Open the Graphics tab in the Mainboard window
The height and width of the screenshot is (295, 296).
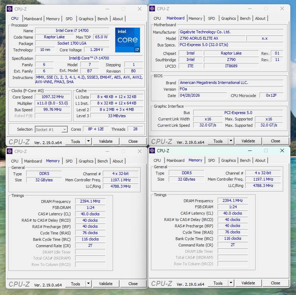(229, 18)
